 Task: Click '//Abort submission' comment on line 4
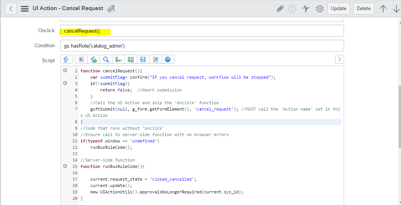point(159,90)
